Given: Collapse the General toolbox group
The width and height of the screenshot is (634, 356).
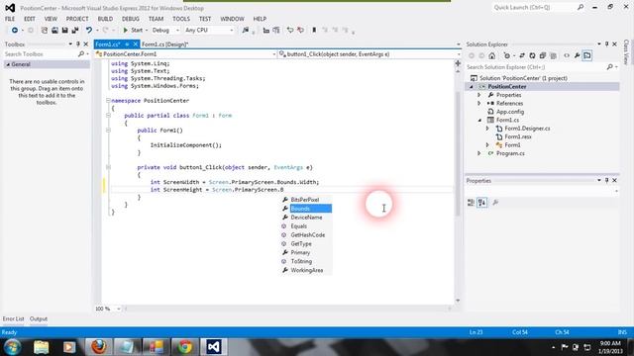Looking at the screenshot, I should coord(8,64).
